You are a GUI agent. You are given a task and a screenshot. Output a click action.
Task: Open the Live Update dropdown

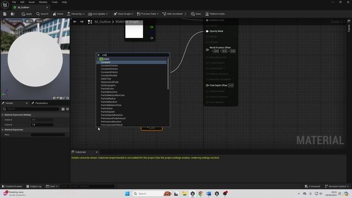[x=98, y=14]
